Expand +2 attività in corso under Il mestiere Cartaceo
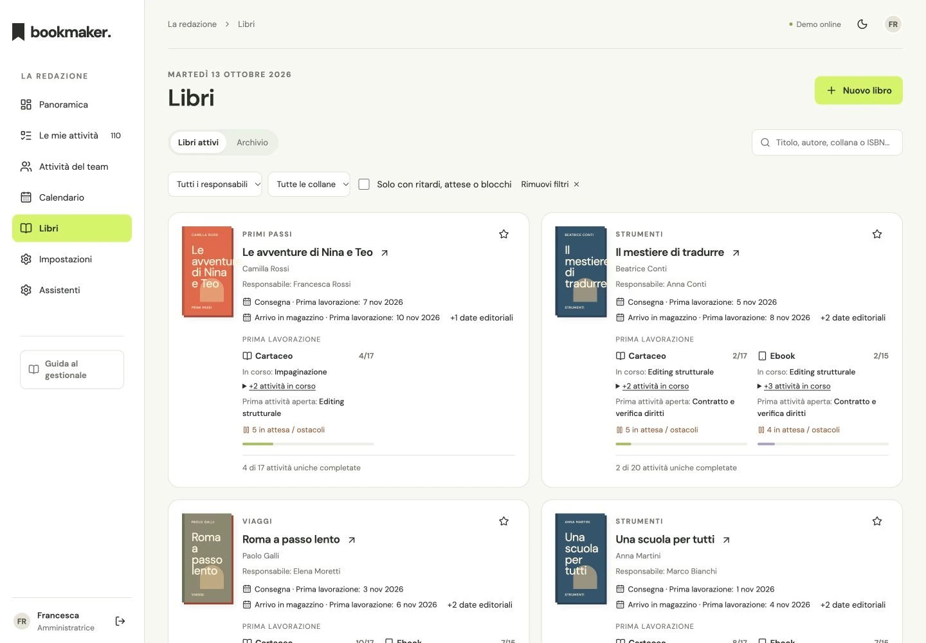Screen dimensions: 926x643 [652, 386]
